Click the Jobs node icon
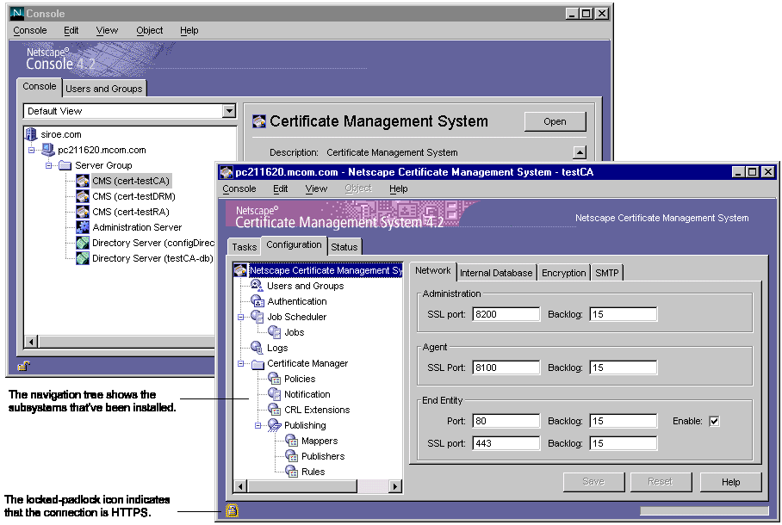Image resolution: width=782 pixels, height=525 pixels. [274, 332]
